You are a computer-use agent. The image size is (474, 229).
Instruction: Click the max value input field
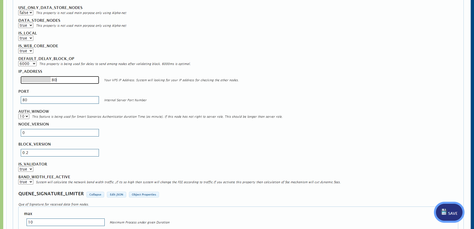coord(66,222)
